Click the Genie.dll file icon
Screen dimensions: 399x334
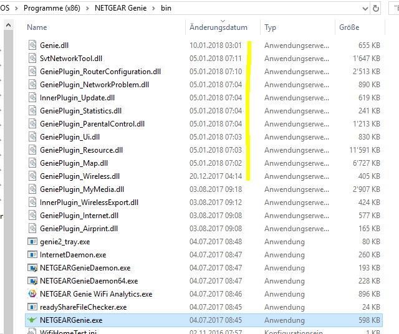tap(32, 45)
